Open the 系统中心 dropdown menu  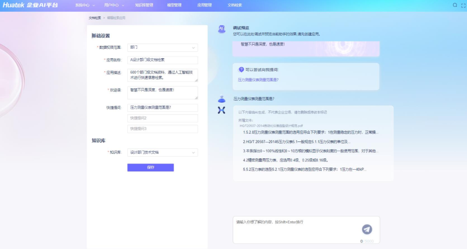click(85, 5)
